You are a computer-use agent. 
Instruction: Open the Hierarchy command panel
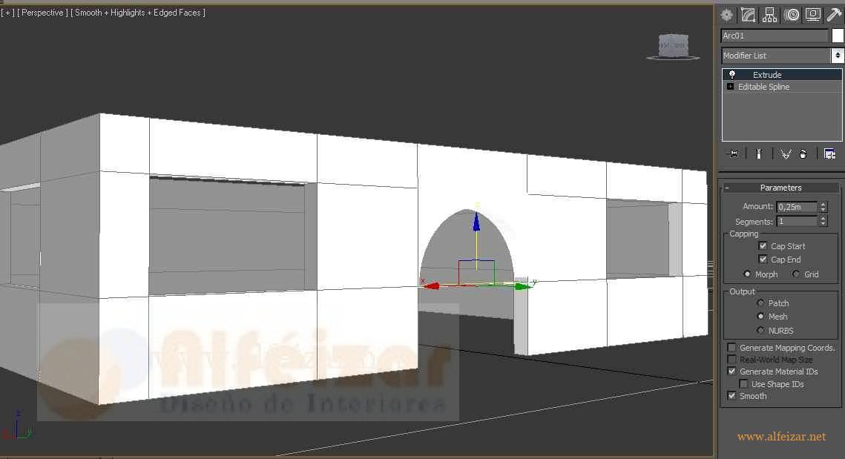tap(770, 14)
